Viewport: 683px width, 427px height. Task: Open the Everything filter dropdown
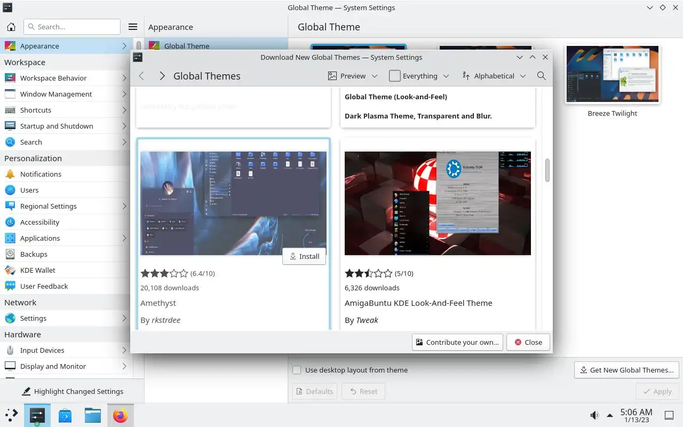[x=419, y=76]
